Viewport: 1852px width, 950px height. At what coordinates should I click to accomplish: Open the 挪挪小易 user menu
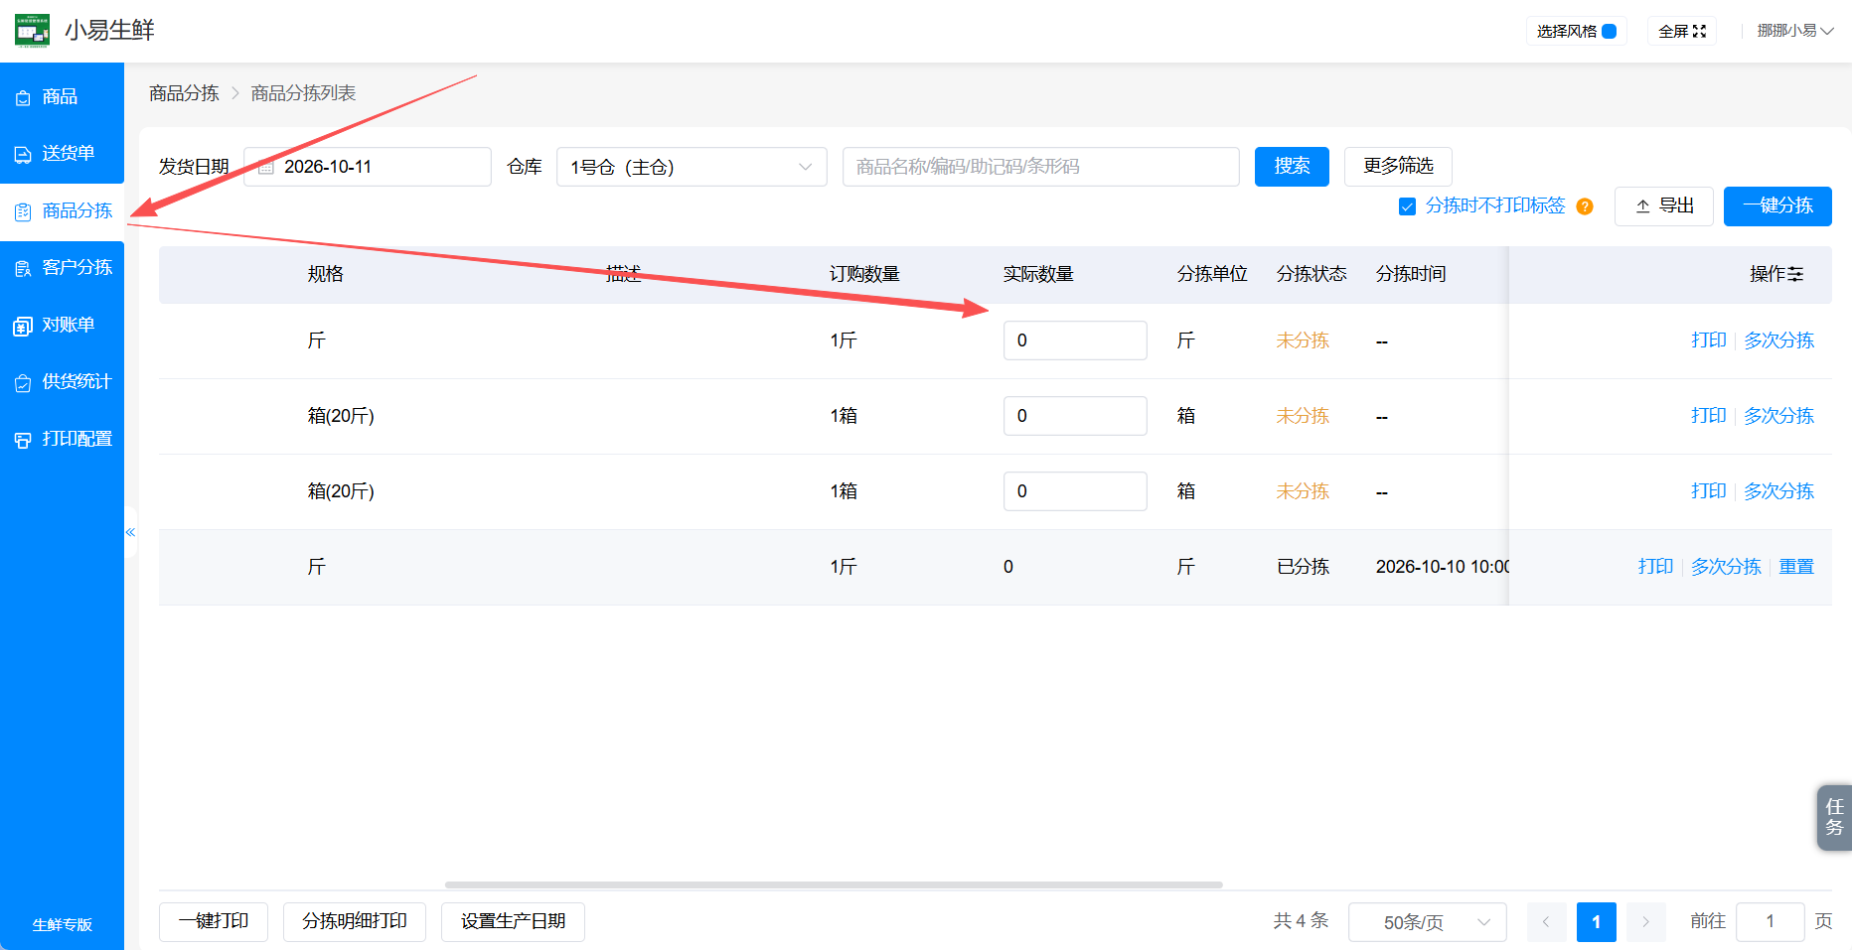pos(1794,31)
